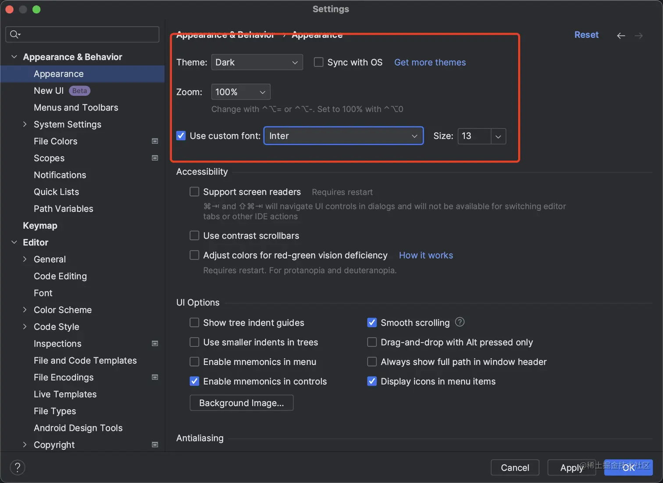Collapse the Appearance & Behavior tree node

[x=14, y=57]
